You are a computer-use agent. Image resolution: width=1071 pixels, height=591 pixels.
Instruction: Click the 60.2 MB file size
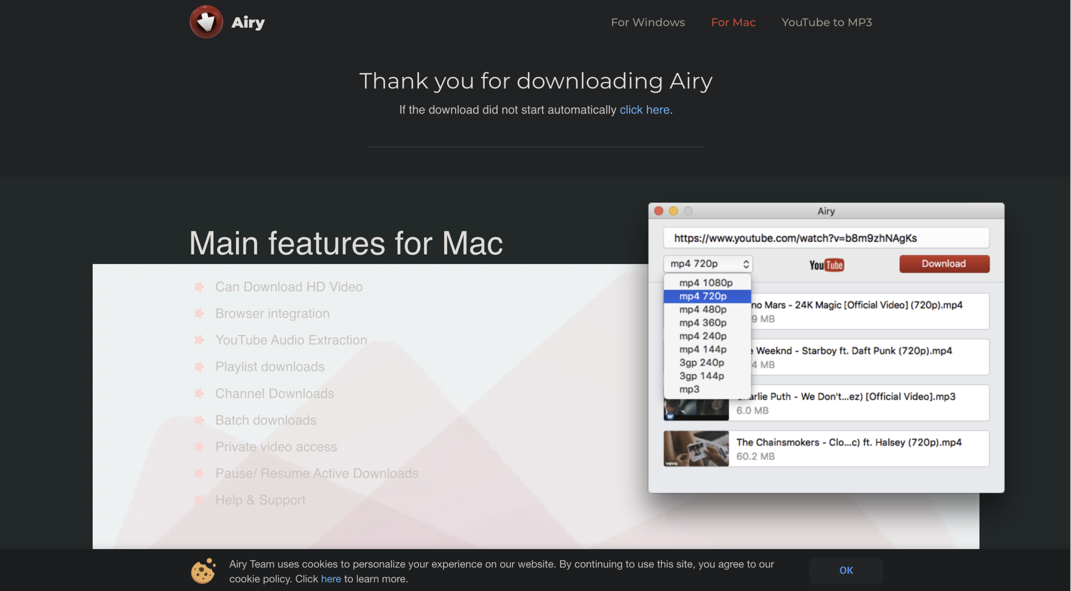pos(755,456)
